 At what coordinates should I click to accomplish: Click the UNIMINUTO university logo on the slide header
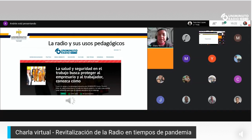[19, 35]
